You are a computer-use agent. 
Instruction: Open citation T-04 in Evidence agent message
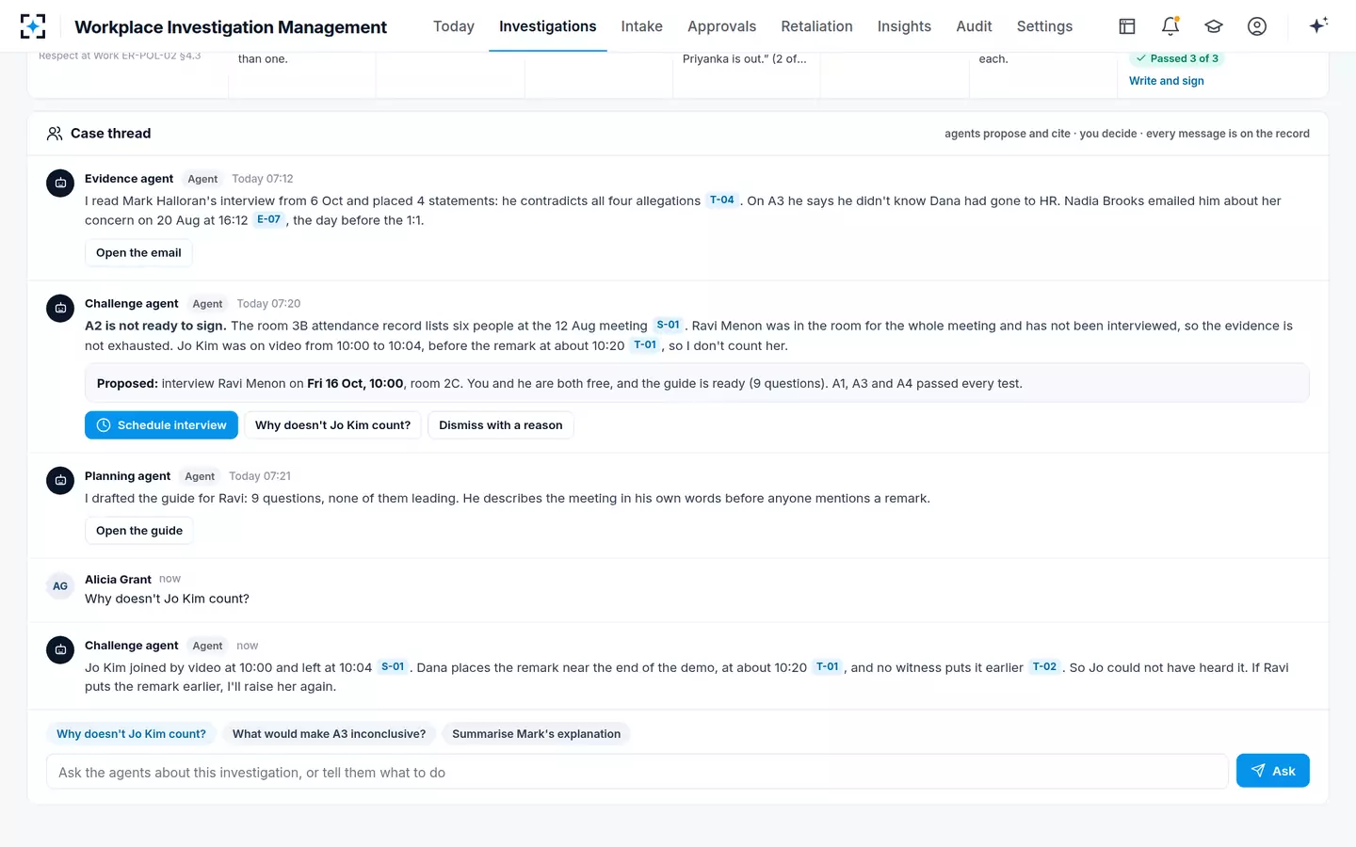[722, 200]
